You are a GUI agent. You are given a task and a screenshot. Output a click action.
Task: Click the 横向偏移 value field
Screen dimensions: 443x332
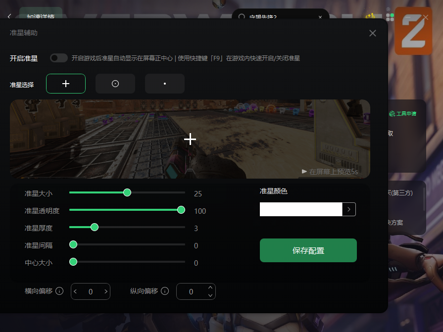tap(91, 291)
